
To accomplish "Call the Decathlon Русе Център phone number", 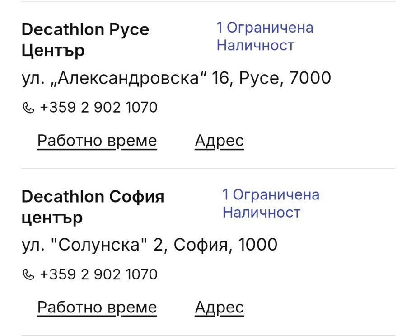I will point(98,108).
